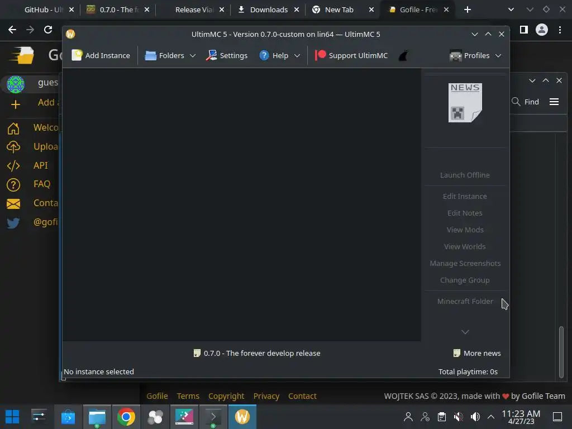The width and height of the screenshot is (572, 429).
Task: Click Terms footer link
Action: click(188, 396)
